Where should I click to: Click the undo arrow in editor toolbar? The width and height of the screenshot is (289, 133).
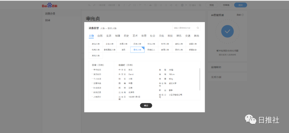click(89, 5)
